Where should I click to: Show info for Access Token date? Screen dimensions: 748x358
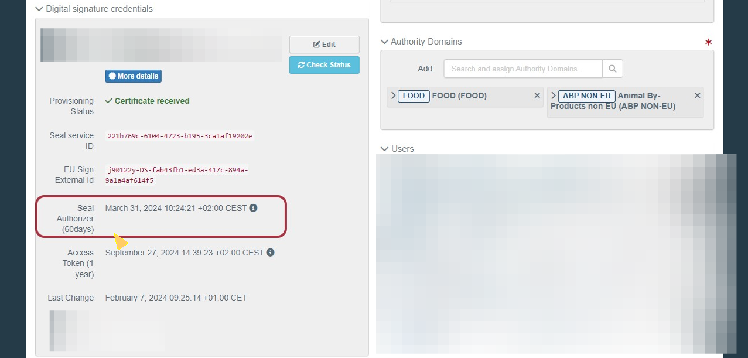click(270, 253)
